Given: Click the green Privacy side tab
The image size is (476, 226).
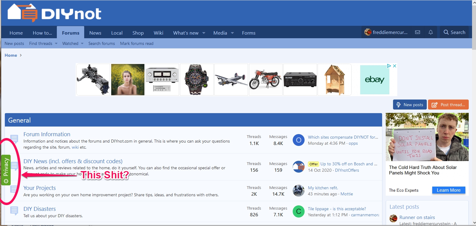Looking at the screenshot, I should [x=6, y=170].
